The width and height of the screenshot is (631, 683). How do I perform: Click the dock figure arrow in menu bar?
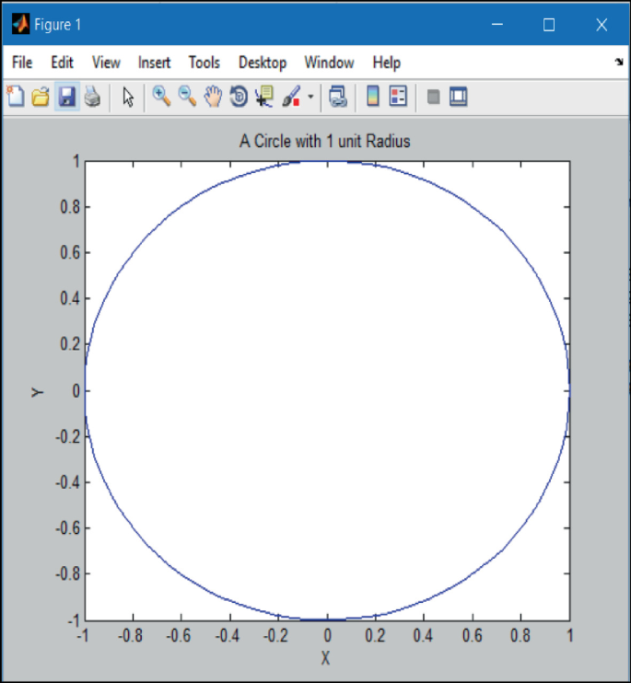618,63
